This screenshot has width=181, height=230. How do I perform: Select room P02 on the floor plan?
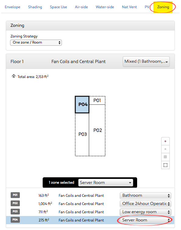coord(97,130)
